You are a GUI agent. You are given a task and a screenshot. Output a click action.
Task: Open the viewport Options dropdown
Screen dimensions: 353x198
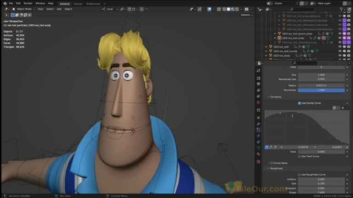(247, 15)
